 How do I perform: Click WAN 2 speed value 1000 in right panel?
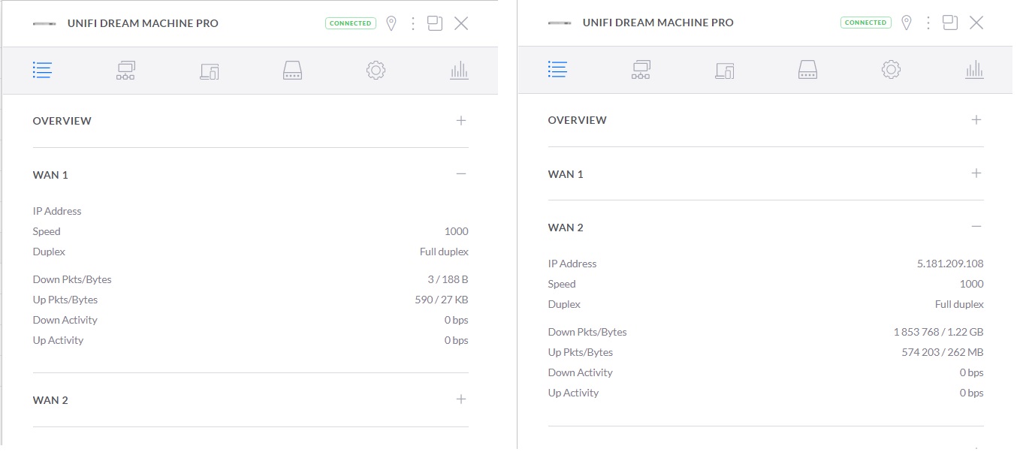coord(971,284)
